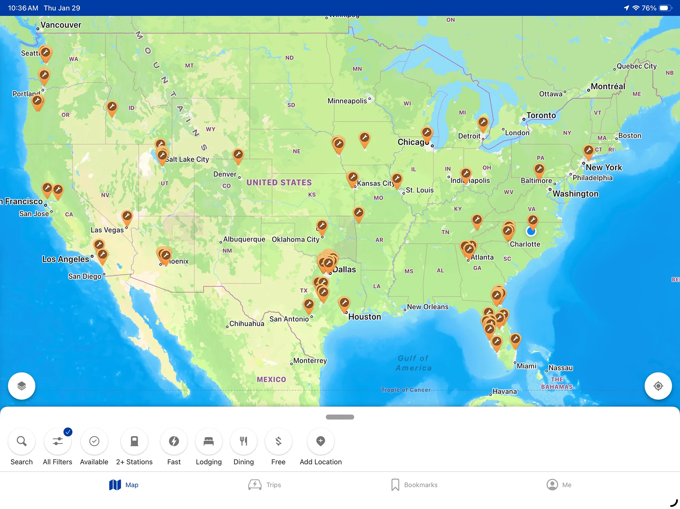The image size is (680, 509).
Task: Switch to the Trips tab
Action: tap(265, 485)
